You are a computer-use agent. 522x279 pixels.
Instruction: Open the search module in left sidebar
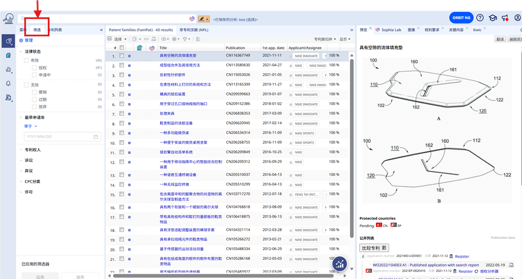click(9, 41)
